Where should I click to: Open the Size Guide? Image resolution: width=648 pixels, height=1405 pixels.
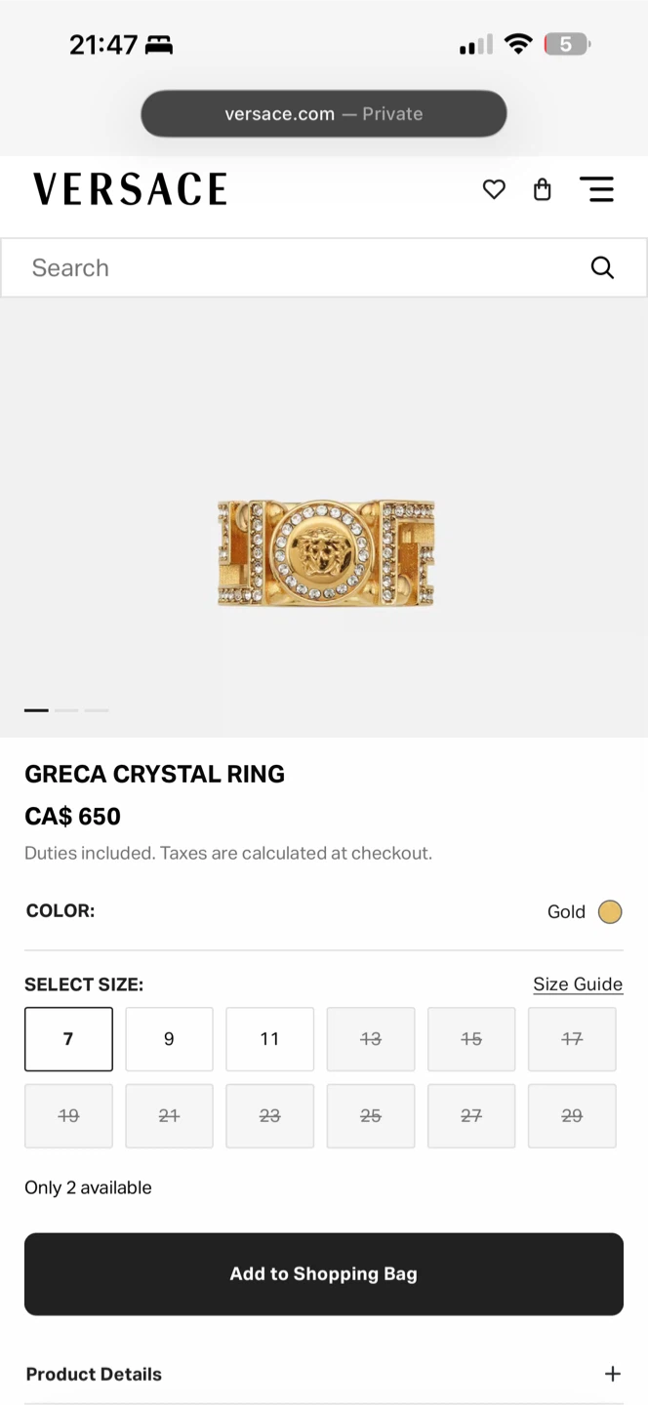pyautogui.click(x=578, y=984)
